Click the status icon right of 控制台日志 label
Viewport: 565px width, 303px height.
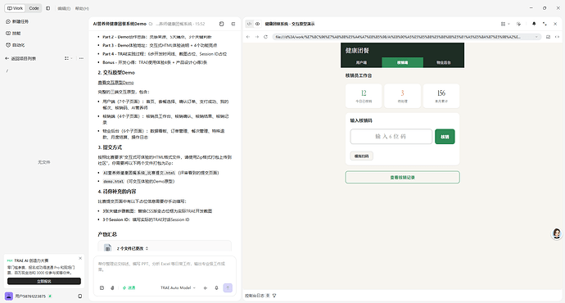coord(268,296)
